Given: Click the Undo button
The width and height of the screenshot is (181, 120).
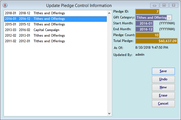Looking at the screenshot, I should (x=163, y=79).
